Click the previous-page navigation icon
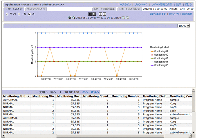Screen dimensions: 197x139 94,14
